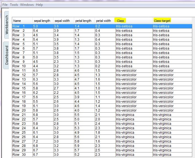Select Row 21 in the data table
The image size is (195, 158).
[x=19, y=115]
